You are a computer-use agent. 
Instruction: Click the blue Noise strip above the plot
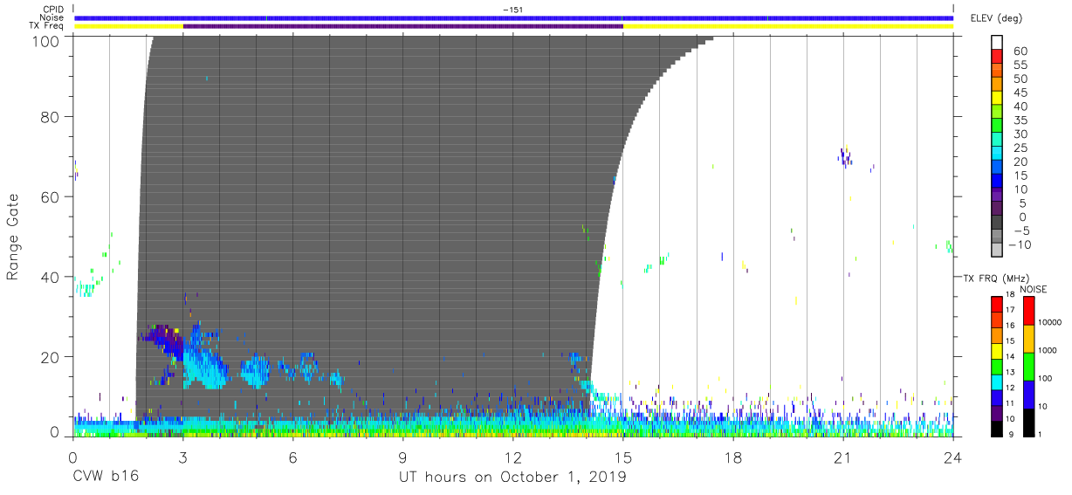click(513, 17)
